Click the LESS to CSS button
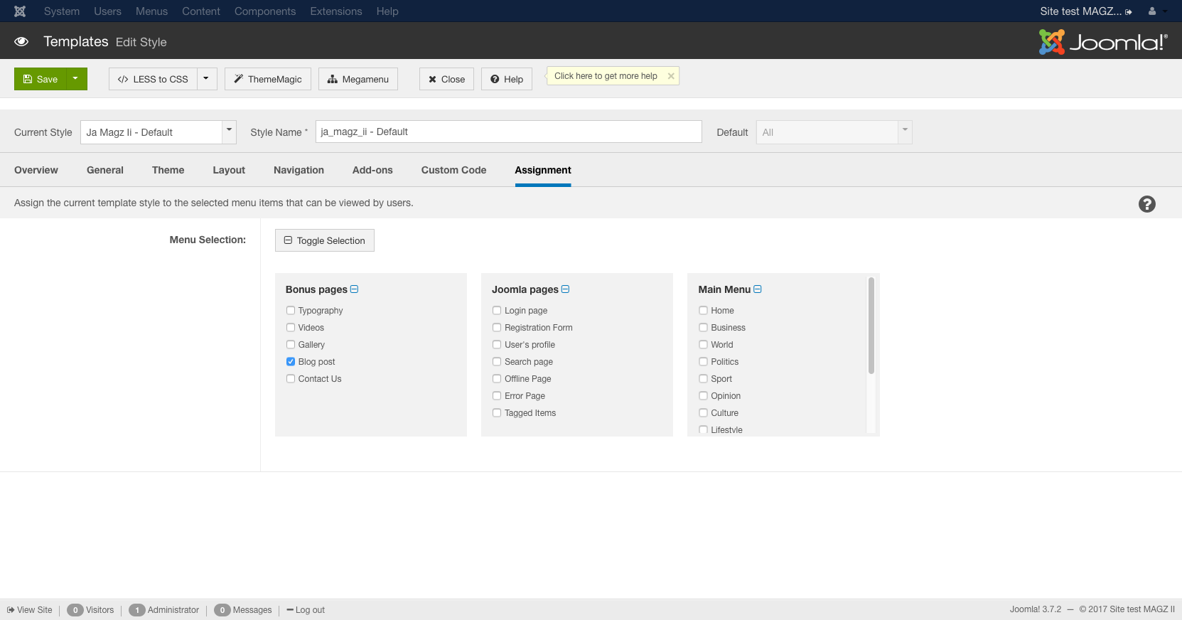This screenshot has height=620, width=1182. point(153,79)
